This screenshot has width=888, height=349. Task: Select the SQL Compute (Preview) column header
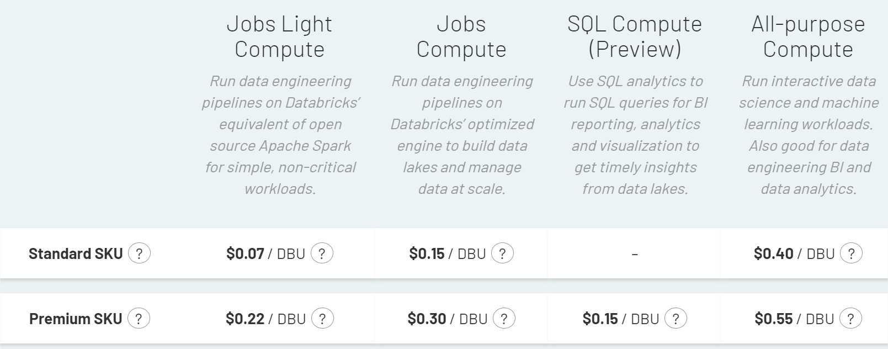tap(634, 36)
